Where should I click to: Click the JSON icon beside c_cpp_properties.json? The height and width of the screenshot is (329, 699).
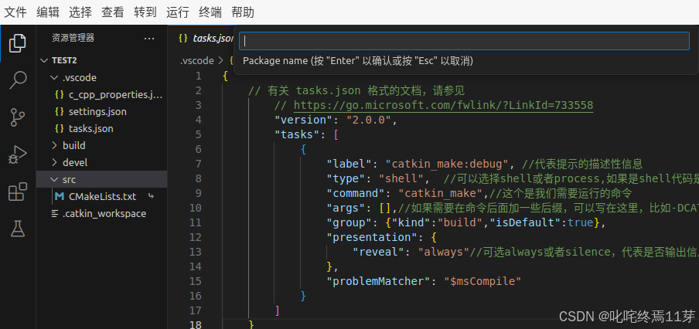tap(59, 95)
